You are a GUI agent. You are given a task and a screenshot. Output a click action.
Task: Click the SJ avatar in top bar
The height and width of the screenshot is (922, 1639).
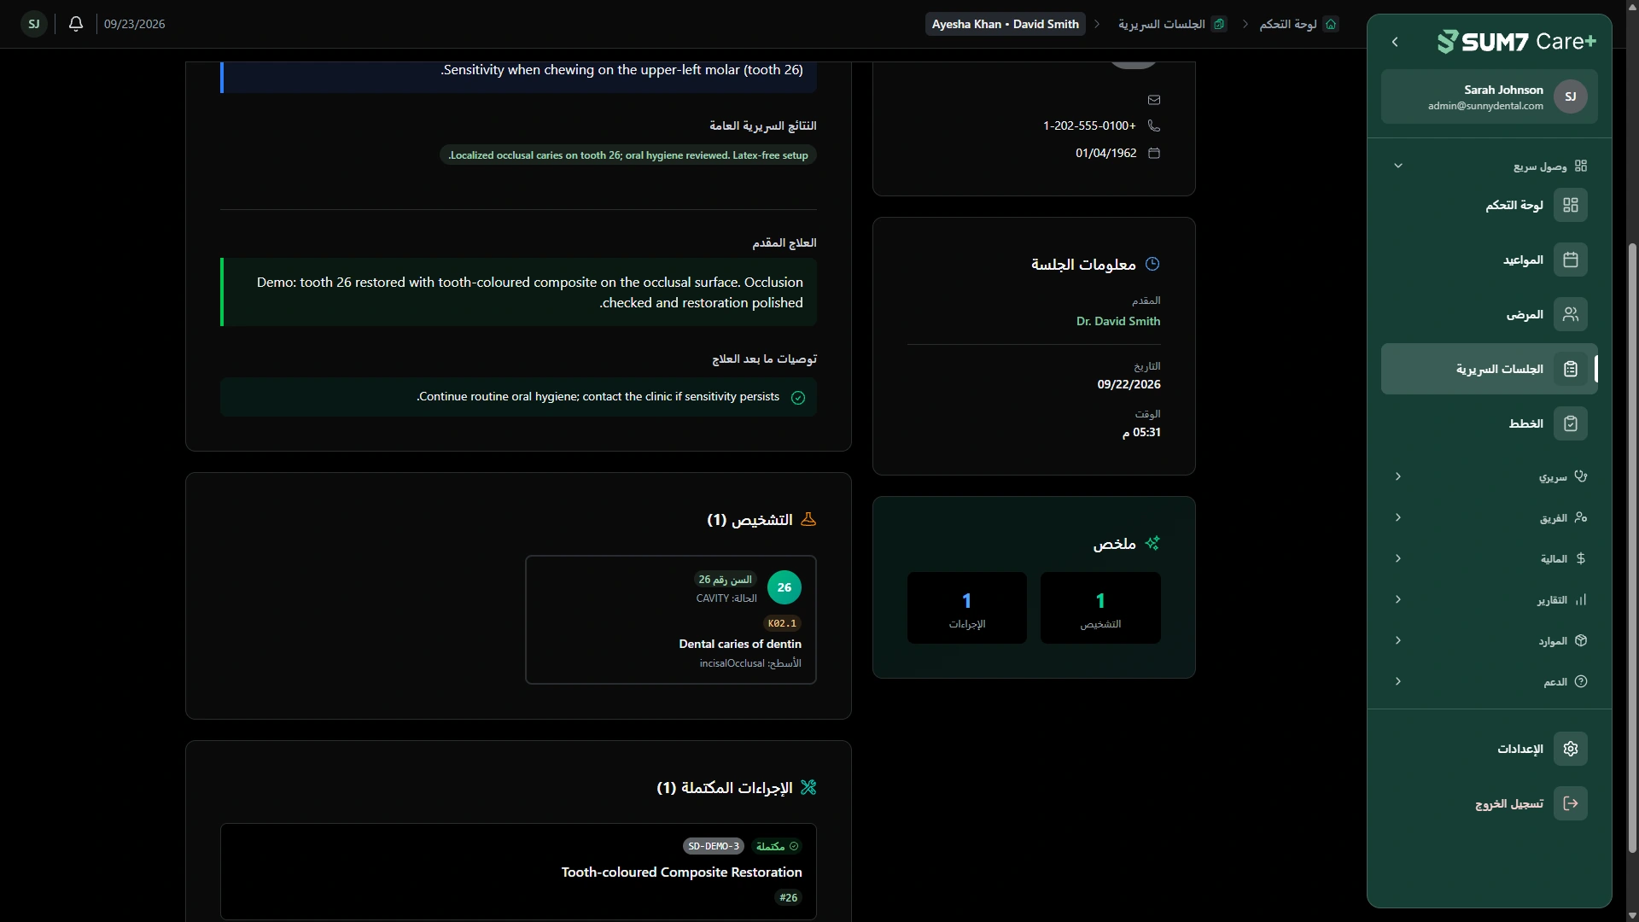pos(34,24)
